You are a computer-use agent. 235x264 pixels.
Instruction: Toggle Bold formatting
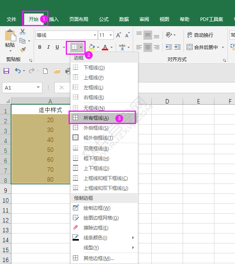[40, 47]
